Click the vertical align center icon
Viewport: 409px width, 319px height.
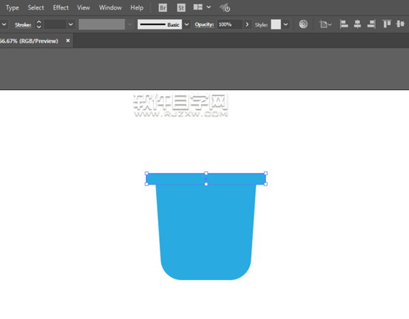[401, 24]
